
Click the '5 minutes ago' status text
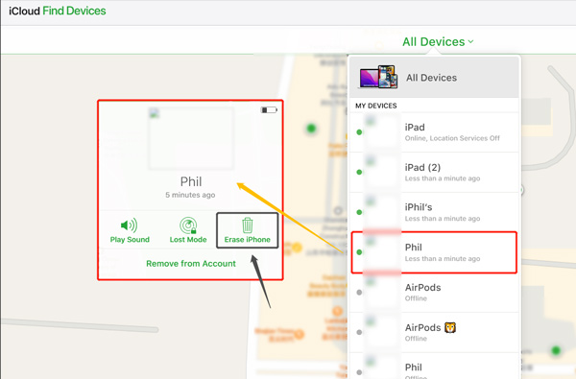(190, 195)
